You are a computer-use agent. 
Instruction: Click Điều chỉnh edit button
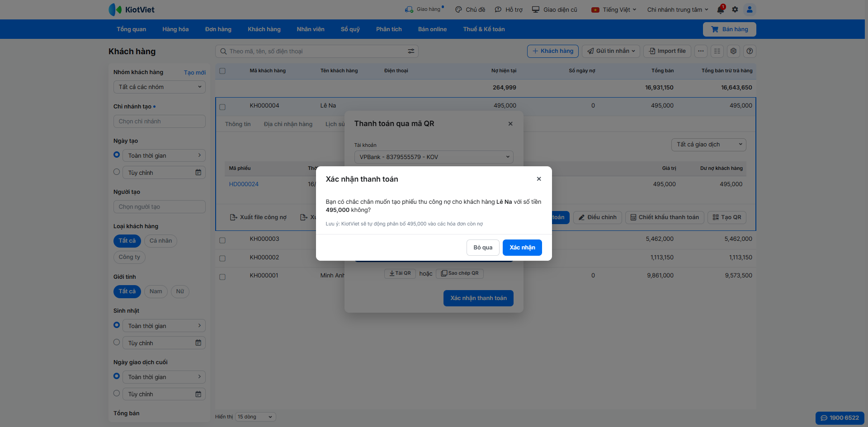click(598, 217)
